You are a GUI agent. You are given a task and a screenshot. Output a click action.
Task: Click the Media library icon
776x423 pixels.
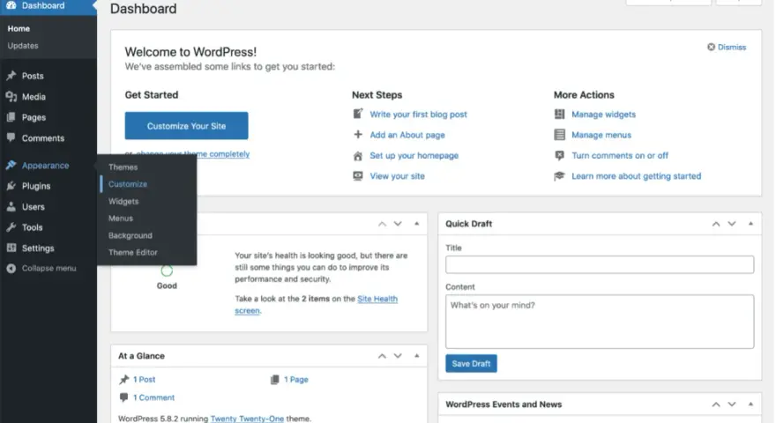(11, 96)
